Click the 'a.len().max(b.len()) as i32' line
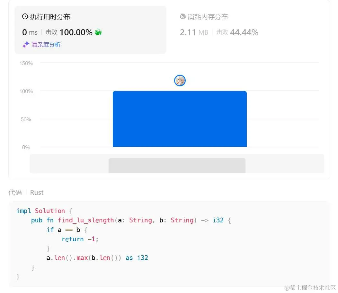338x293 pixels. [97, 258]
